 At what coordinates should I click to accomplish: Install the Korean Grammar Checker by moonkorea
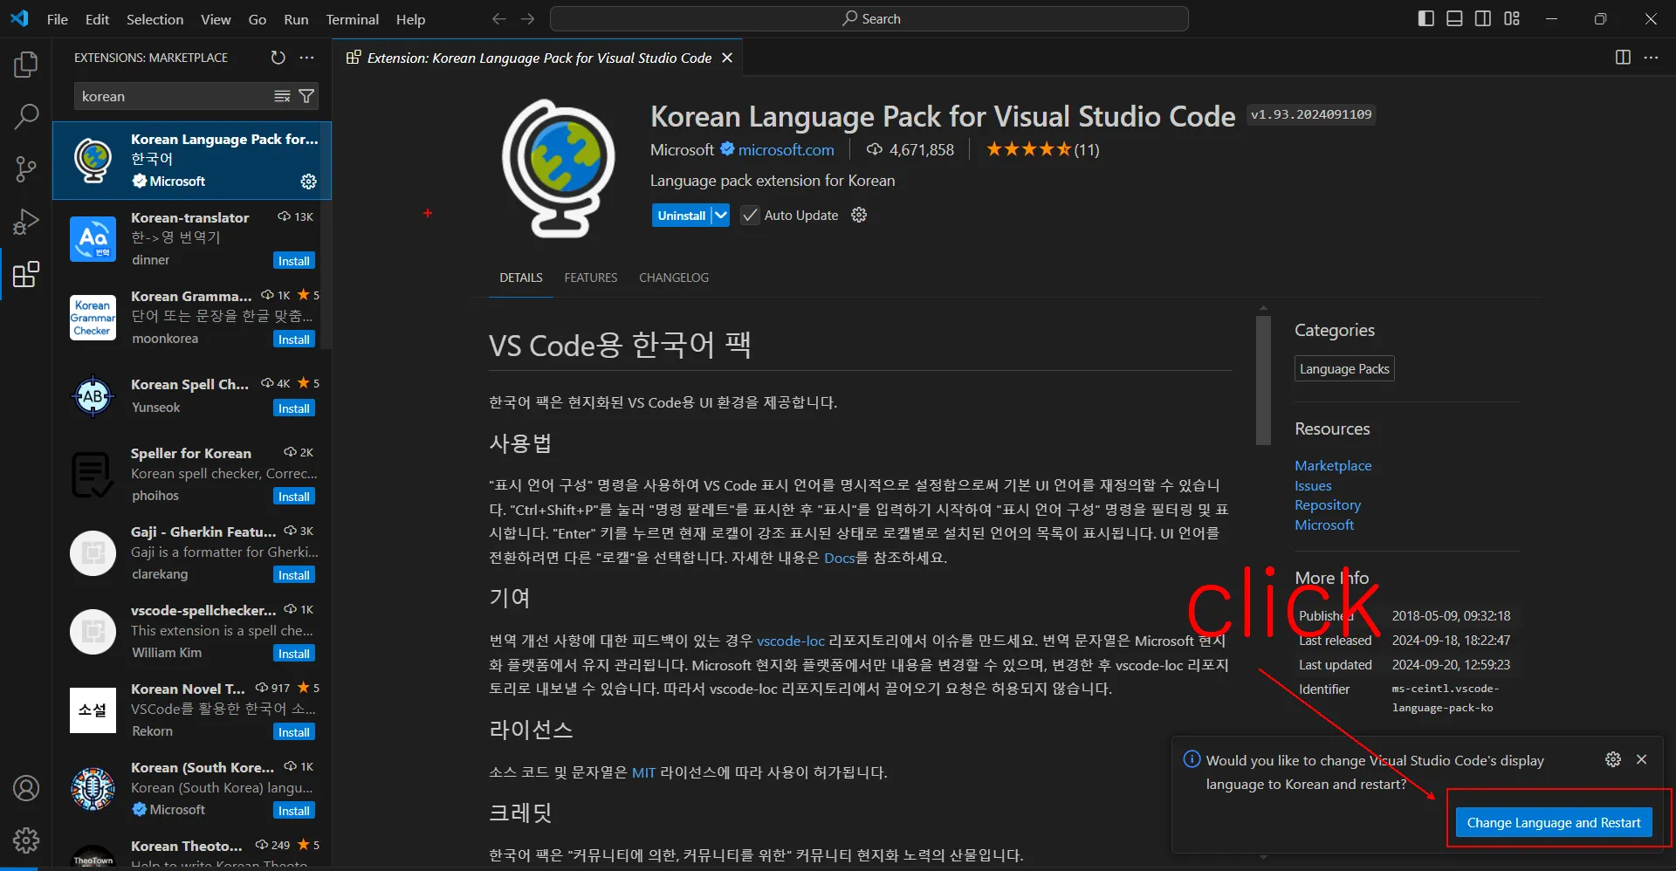click(294, 339)
